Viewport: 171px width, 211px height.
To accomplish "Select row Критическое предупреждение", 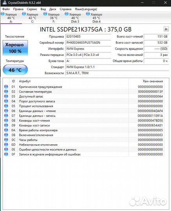I will (x=84, y=87).
